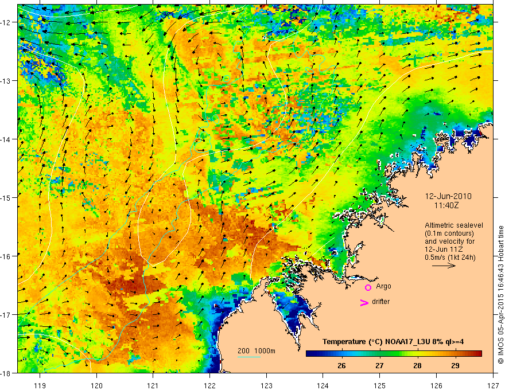This screenshot has height=390, width=505.
Task: Click the longitude axis label 125
Action: point(380,385)
